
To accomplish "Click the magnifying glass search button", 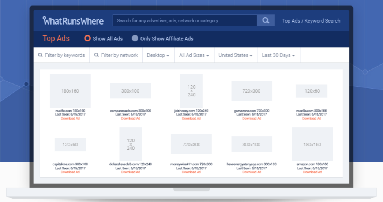I will pyautogui.click(x=266, y=20).
